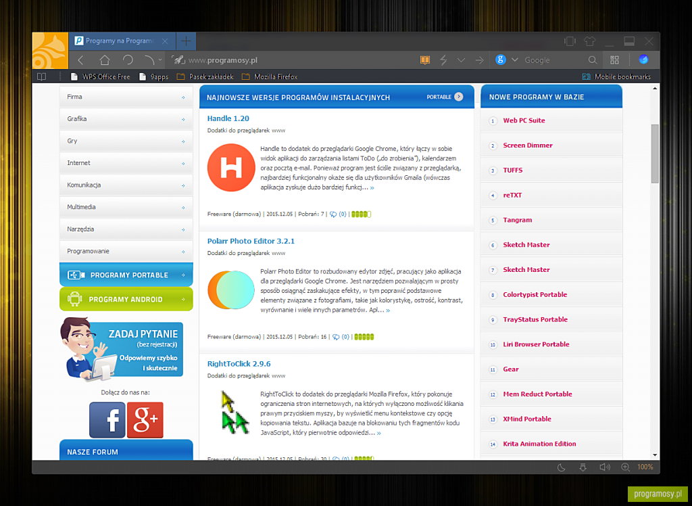Click the scrollbar up arrow

tap(655, 89)
